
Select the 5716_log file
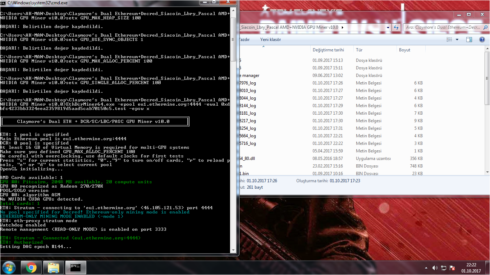[x=248, y=143]
